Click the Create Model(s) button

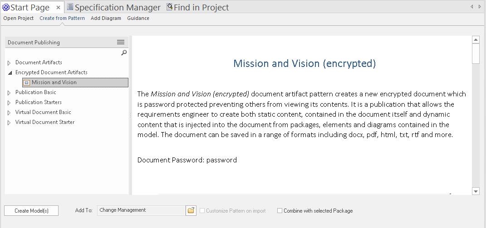(31, 210)
